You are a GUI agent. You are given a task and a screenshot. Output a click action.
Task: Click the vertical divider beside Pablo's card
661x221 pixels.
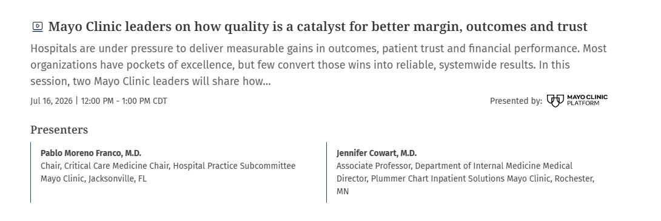(31, 172)
